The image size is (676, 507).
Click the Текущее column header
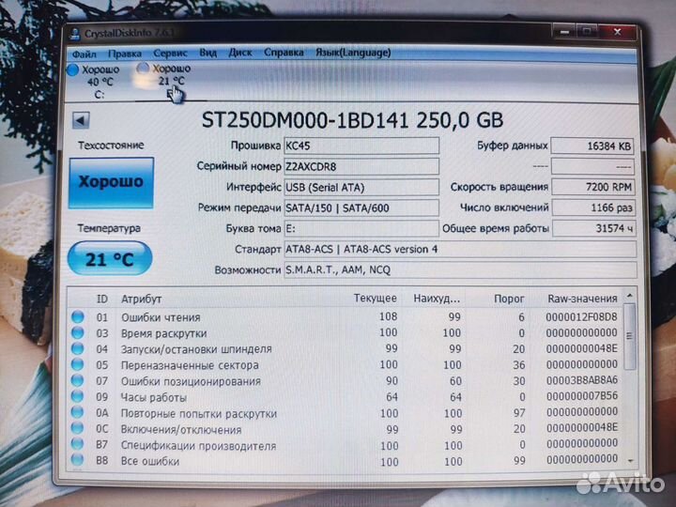click(375, 299)
